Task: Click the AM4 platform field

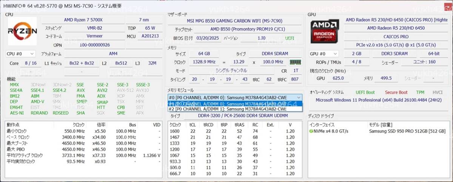Action: coord(113,54)
